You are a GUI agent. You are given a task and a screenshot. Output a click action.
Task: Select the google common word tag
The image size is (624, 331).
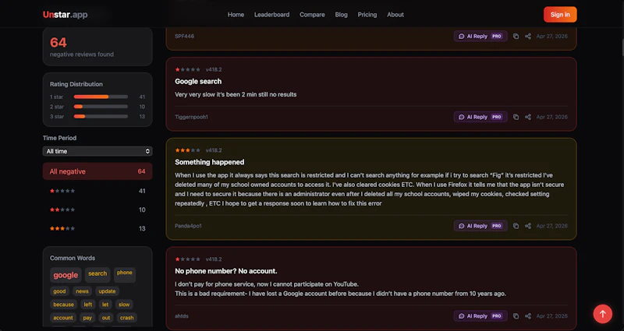(x=66, y=275)
